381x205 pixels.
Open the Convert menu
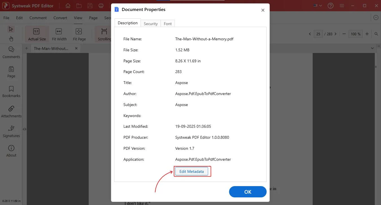coord(60,17)
